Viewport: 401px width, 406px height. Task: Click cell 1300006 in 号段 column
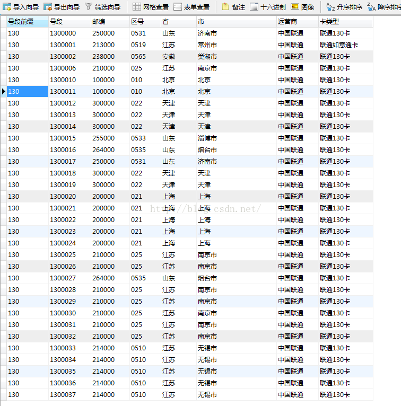(69, 68)
